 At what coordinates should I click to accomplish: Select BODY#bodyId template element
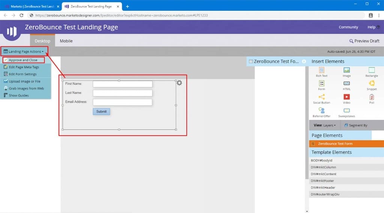click(346, 160)
